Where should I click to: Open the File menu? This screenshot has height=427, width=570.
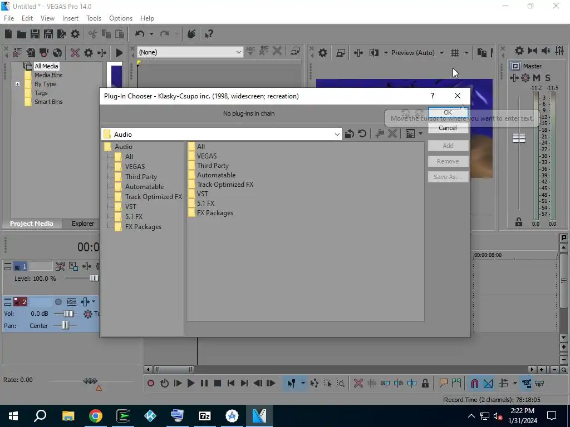coord(9,18)
